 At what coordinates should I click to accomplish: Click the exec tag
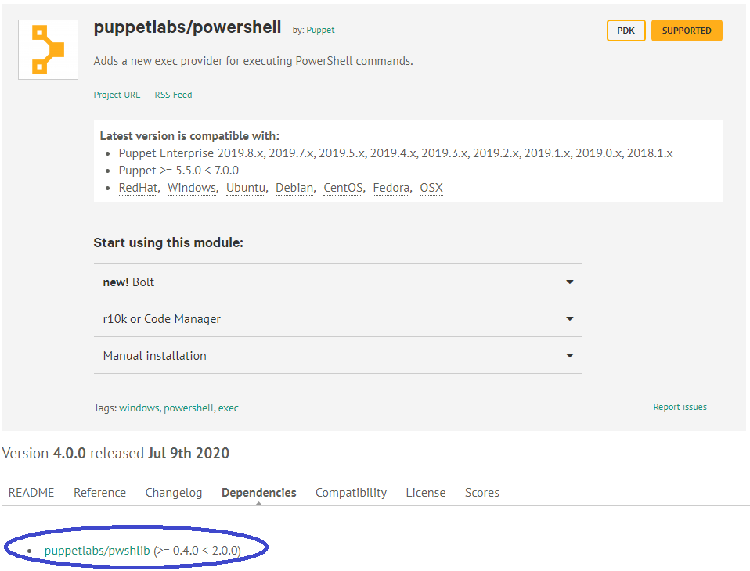(228, 408)
